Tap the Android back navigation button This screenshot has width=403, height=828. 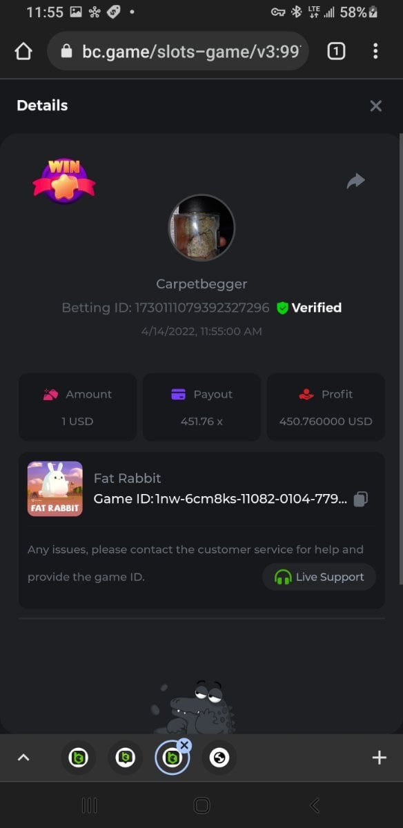pyautogui.click(x=315, y=805)
